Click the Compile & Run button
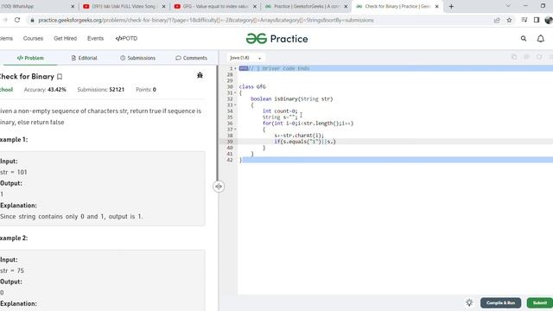 tap(500, 302)
